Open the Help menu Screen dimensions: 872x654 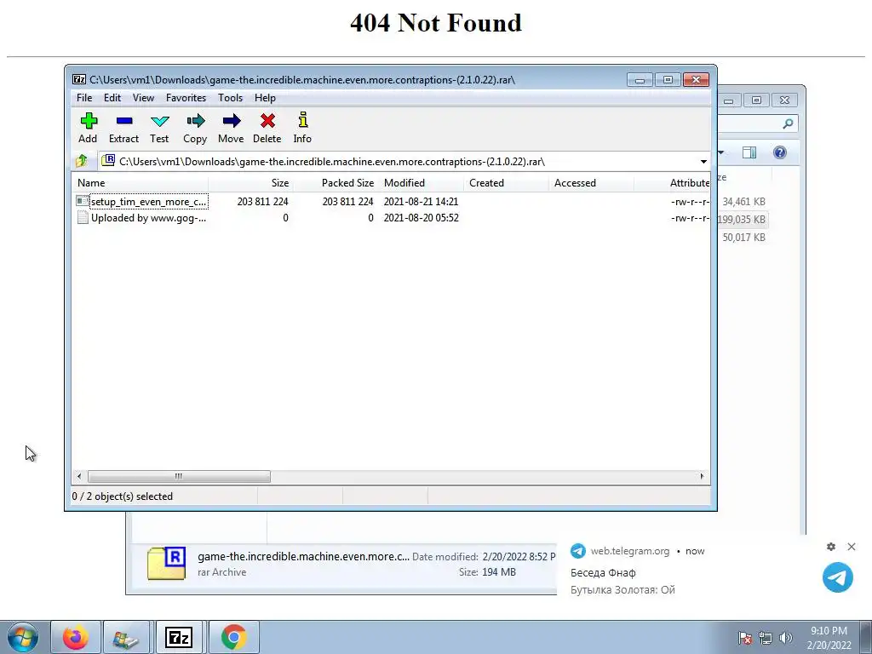coord(266,97)
